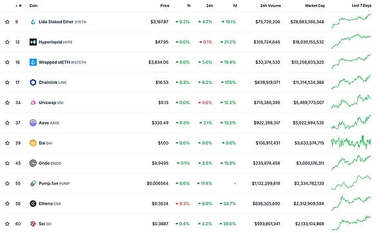Sort table by Market Cap header
Screen dimensions: 387x233
click(x=315, y=5)
